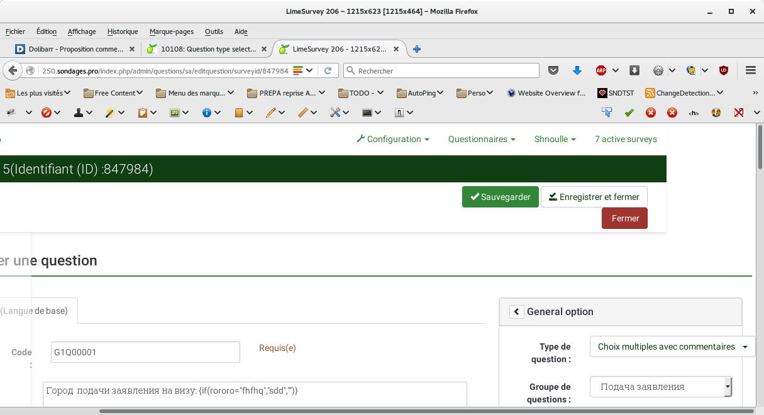The width and height of the screenshot is (764, 415).
Task: Open the Historique menu
Action: (x=123, y=31)
